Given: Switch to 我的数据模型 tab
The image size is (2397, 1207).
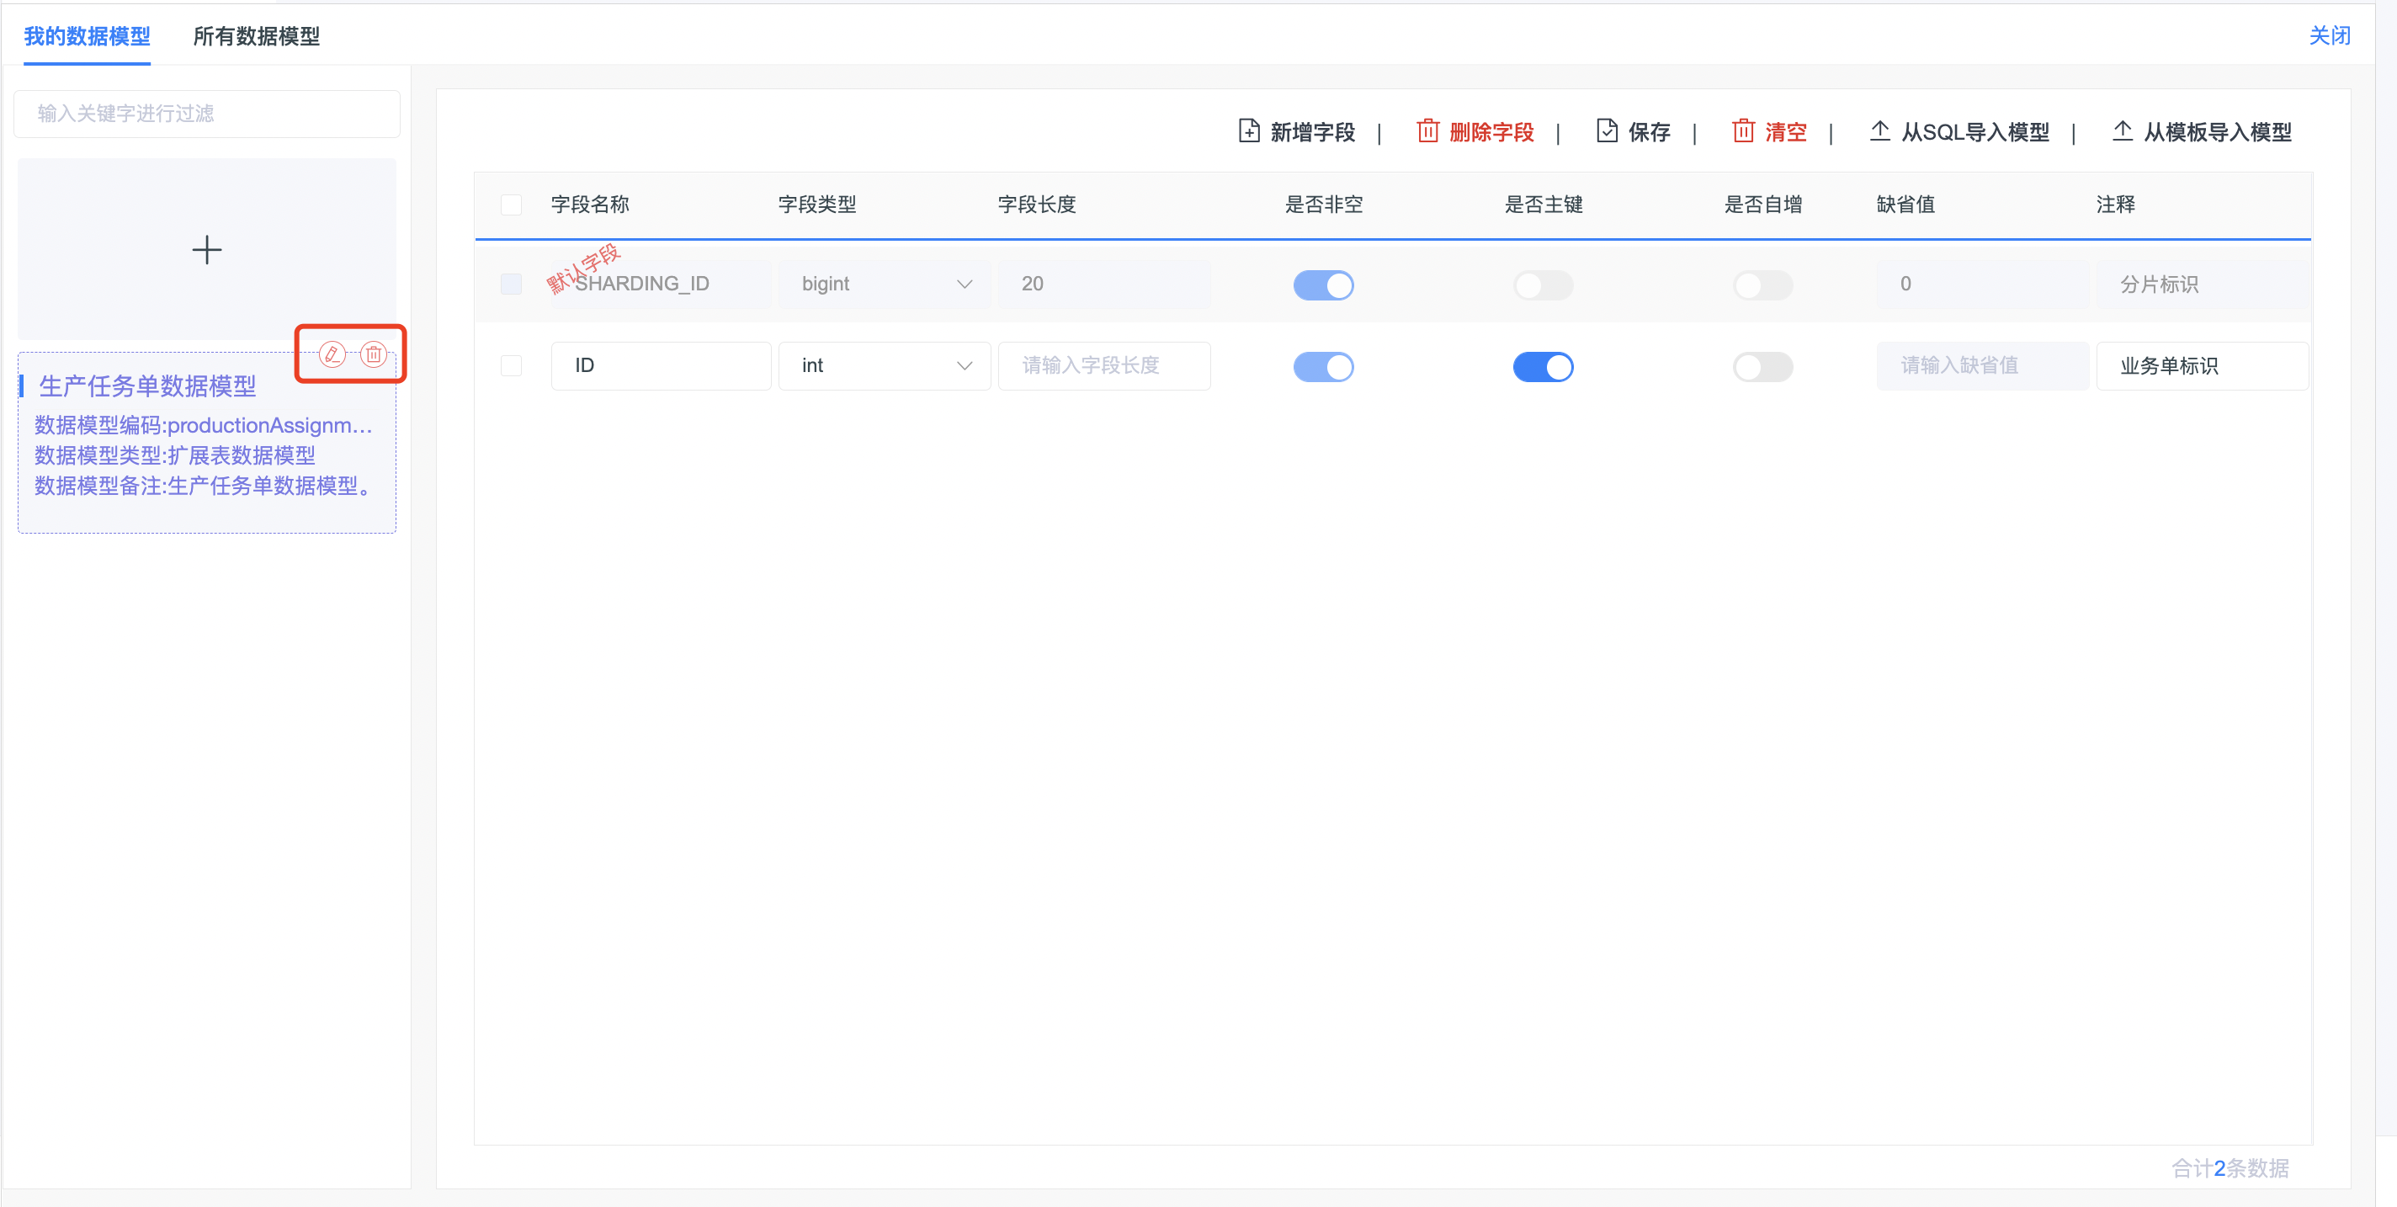Looking at the screenshot, I should [x=87, y=36].
